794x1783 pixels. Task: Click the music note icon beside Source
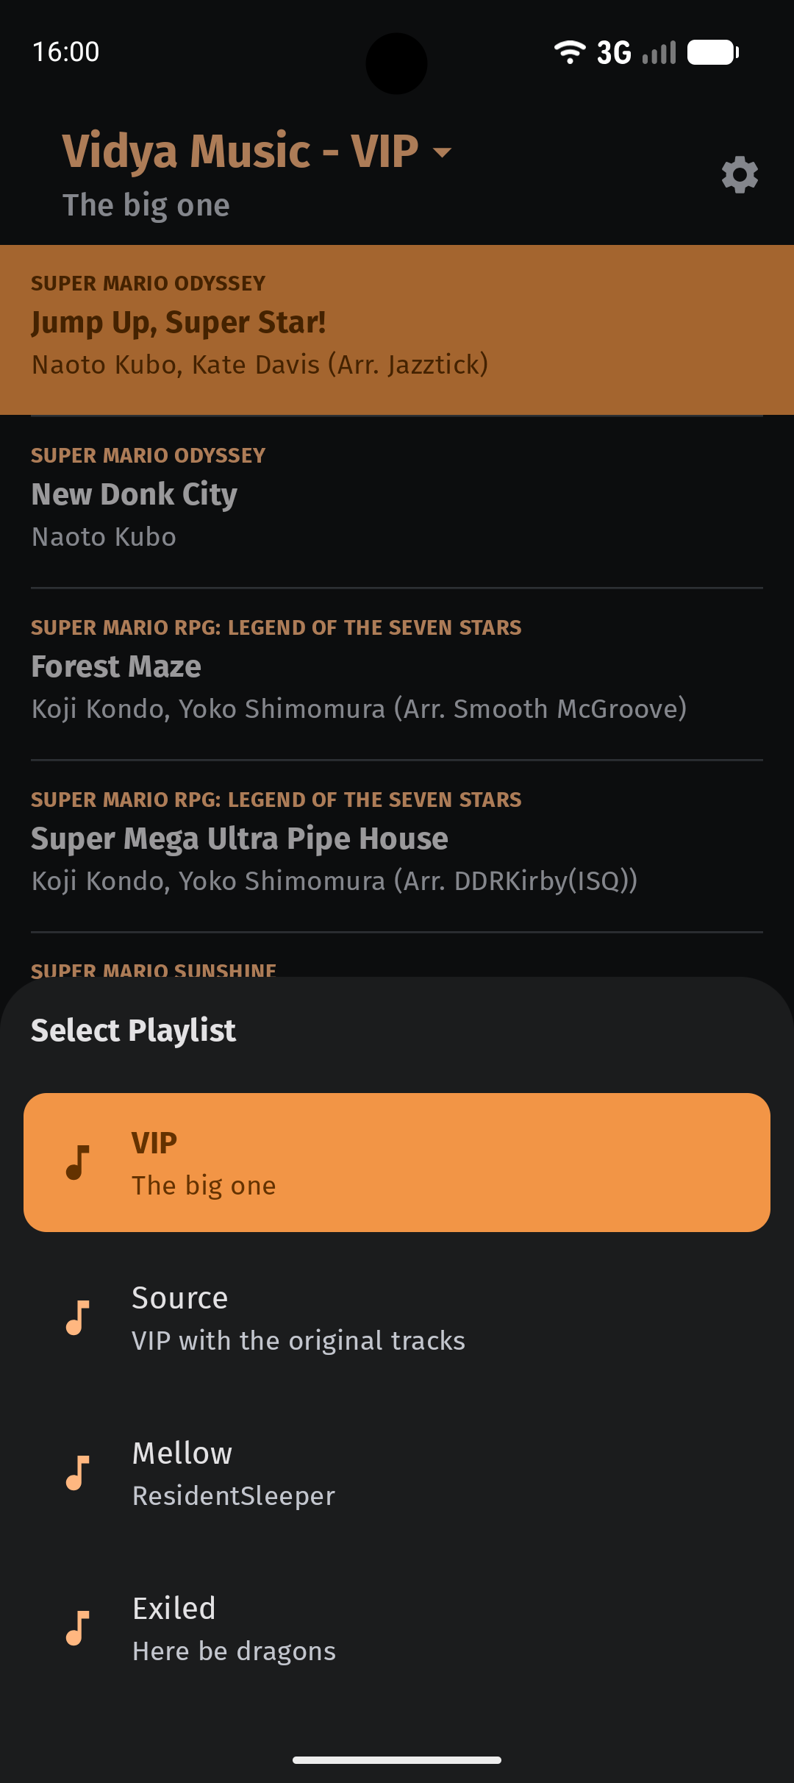(x=78, y=1317)
